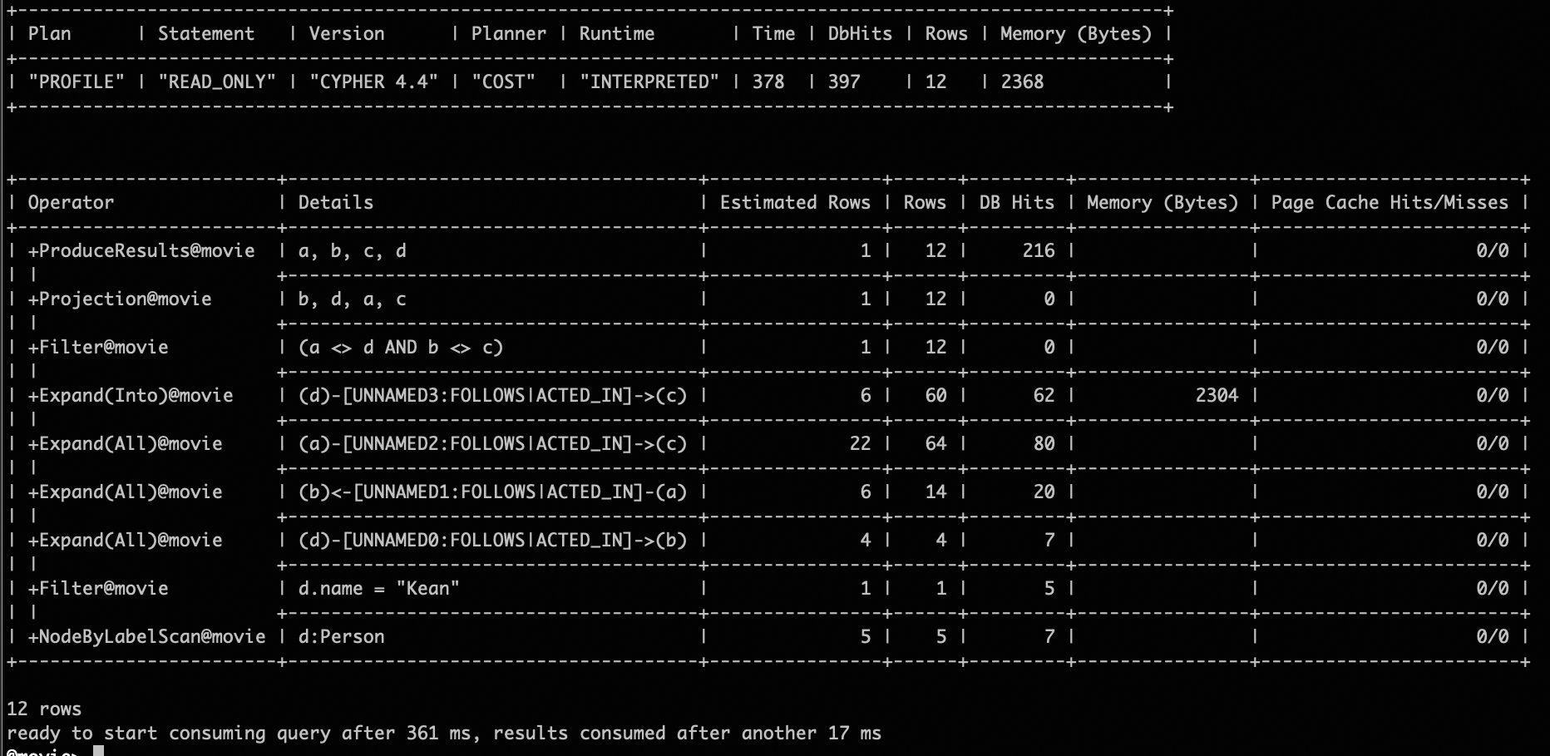The width and height of the screenshot is (1550, 756).
Task: Select the +NodeByLabelScan@movie operator
Action: [x=146, y=636]
